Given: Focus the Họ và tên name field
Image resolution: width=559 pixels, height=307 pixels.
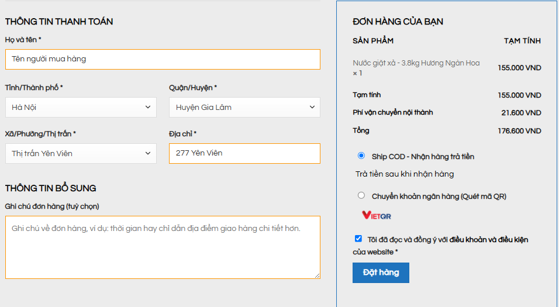Looking at the screenshot, I should [x=163, y=59].
